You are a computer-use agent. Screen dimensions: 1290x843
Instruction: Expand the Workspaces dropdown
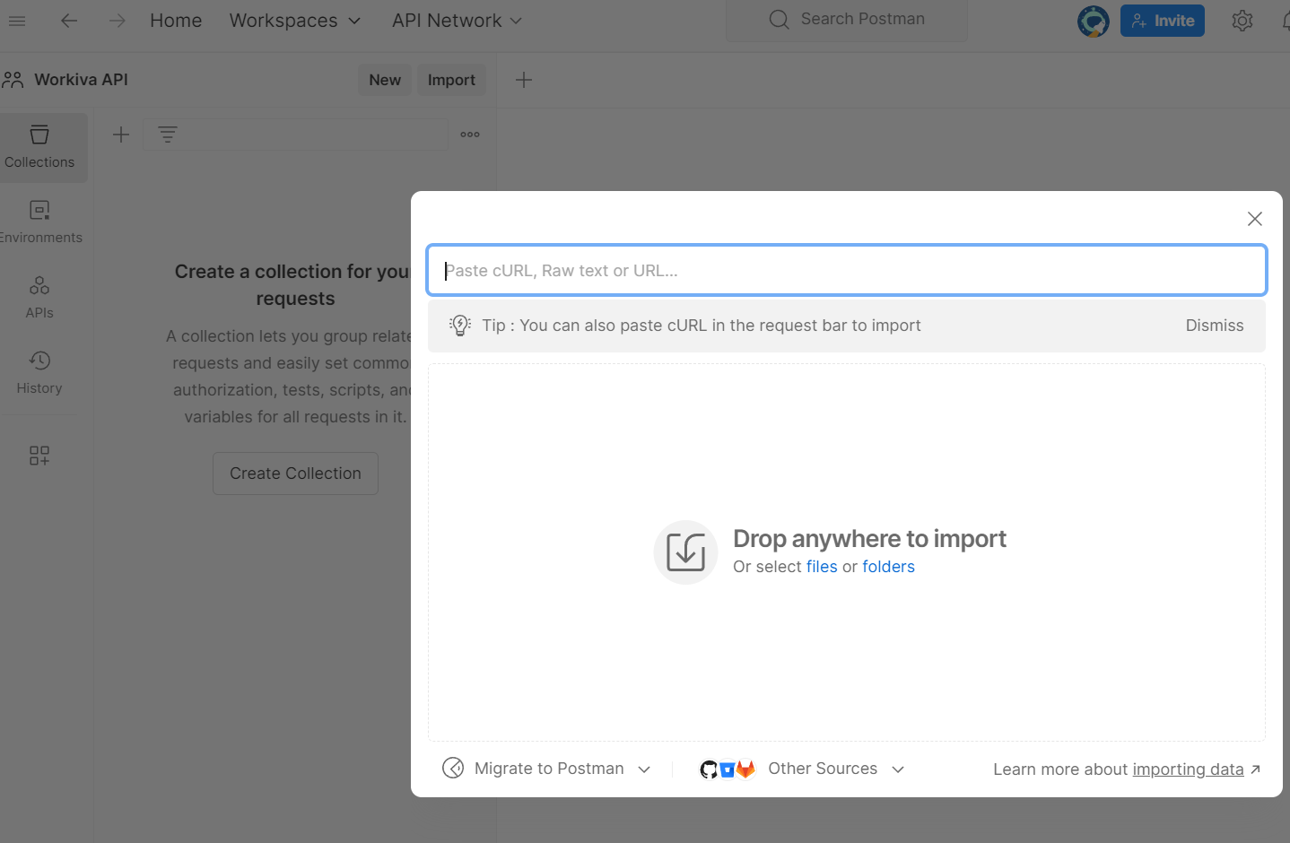[x=295, y=20]
